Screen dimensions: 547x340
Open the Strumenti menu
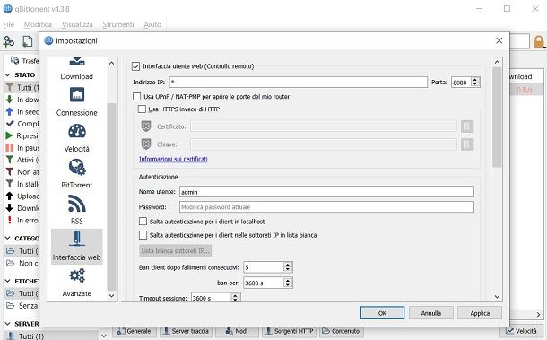(118, 24)
